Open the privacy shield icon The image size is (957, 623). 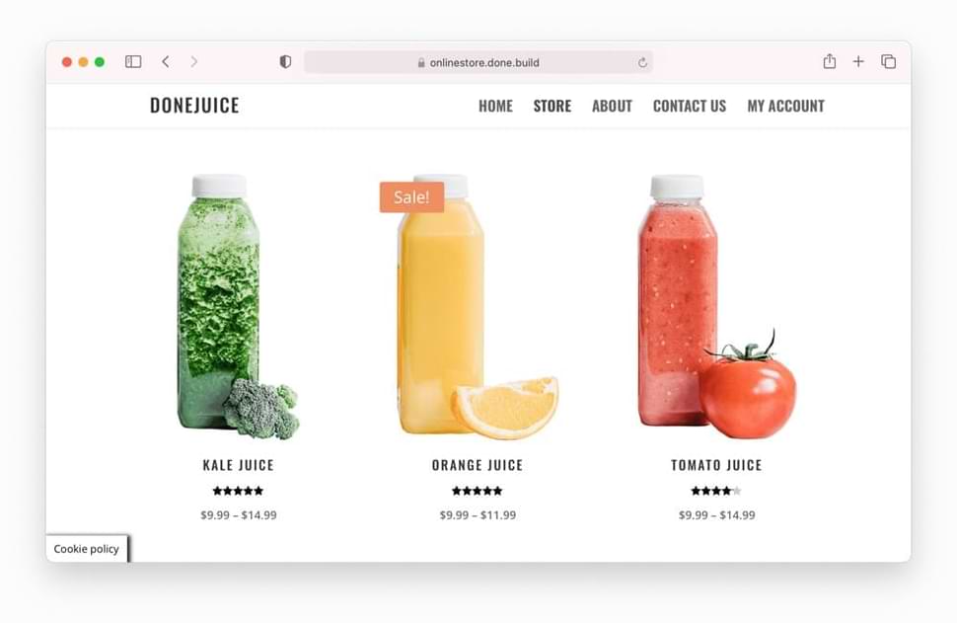point(285,61)
